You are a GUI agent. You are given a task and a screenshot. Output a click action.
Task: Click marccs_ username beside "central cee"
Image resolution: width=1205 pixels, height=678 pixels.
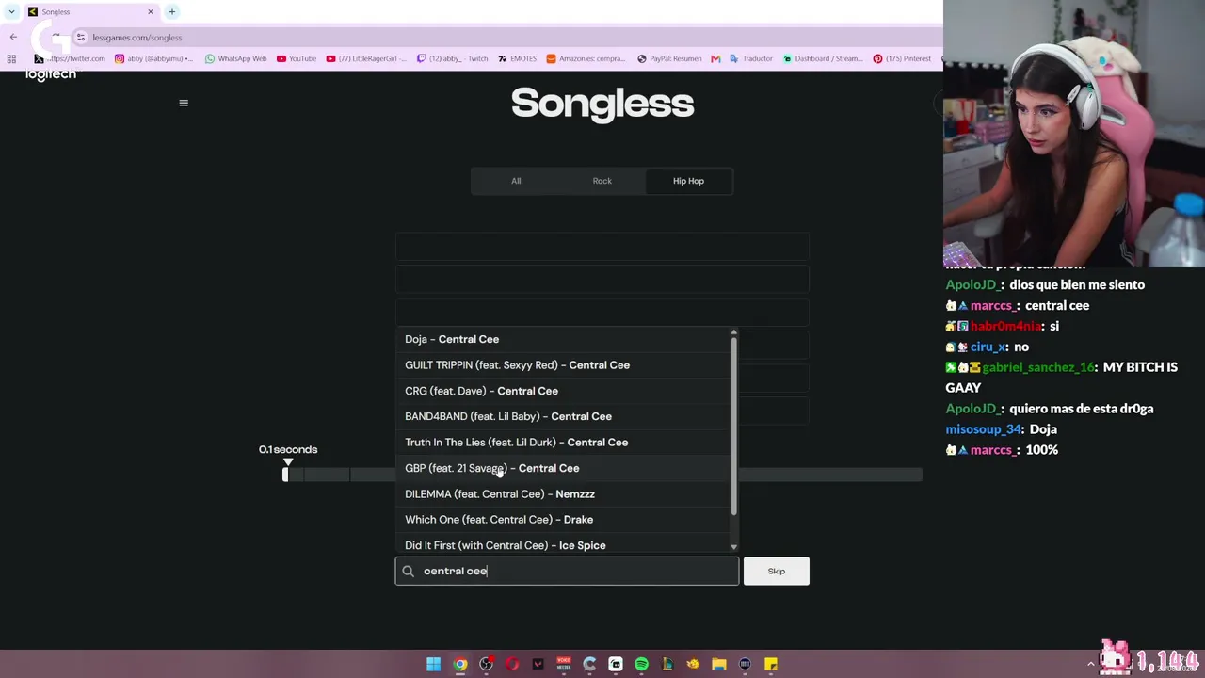pyautogui.click(x=991, y=305)
